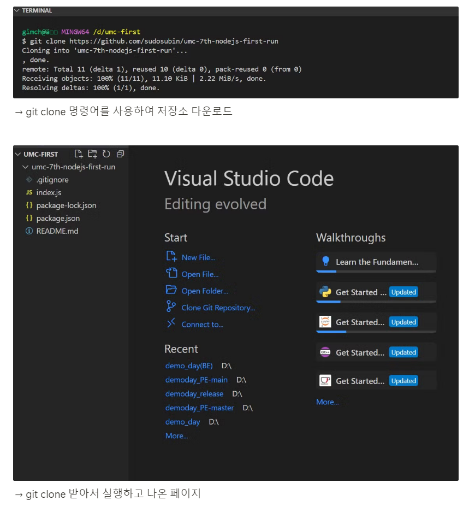Open Learn the Fundamentals walkthrough
Screen dimensions: 475x518
pos(376,262)
